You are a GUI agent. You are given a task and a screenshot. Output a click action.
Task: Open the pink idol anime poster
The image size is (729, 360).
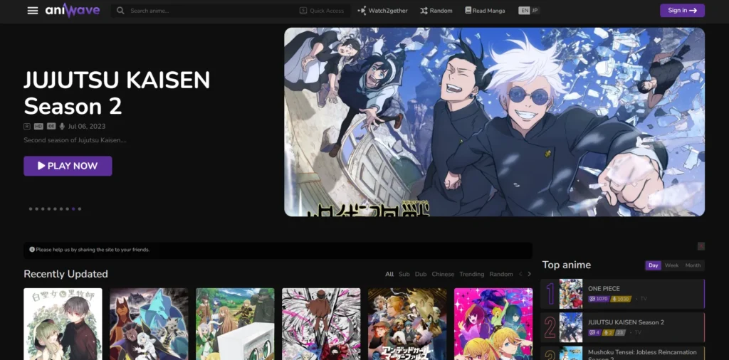click(x=493, y=324)
